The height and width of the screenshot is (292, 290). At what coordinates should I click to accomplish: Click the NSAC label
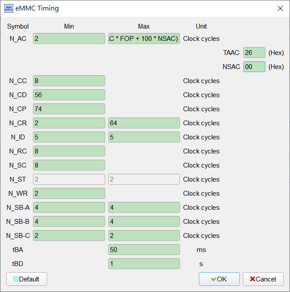click(231, 67)
